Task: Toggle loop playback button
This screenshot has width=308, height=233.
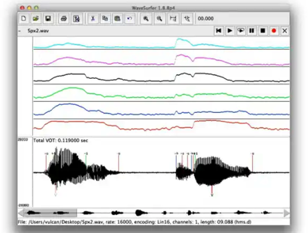Action: point(241,31)
